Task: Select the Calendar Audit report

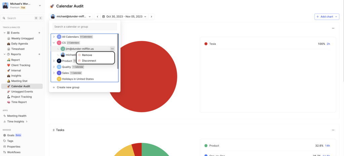Action: pyautogui.click(x=22, y=86)
